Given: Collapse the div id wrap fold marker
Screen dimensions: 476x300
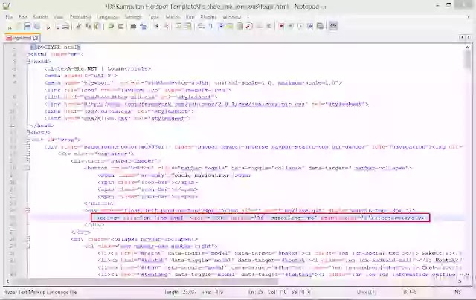Looking at the screenshot, I should click(28, 140).
